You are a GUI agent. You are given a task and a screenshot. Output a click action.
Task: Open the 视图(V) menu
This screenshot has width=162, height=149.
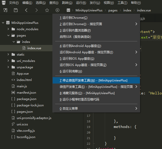[109, 3]
